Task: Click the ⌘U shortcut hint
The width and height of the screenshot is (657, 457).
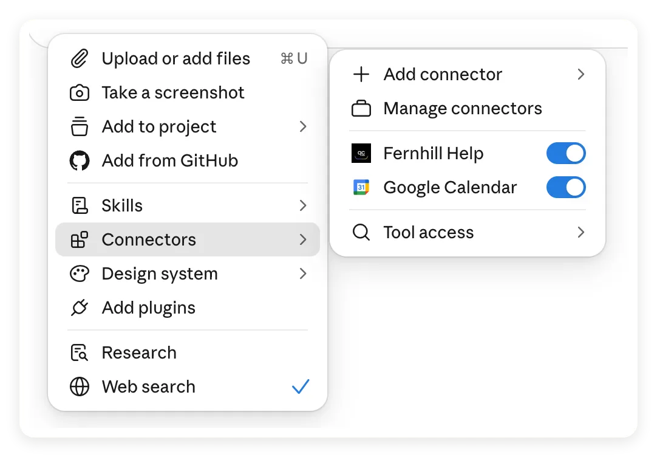Action: click(x=294, y=58)
